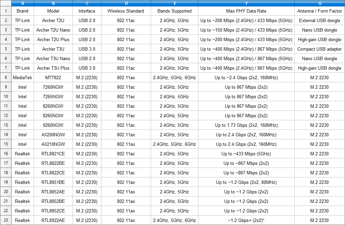Click 'USB 3.0' in Archer T3U row

pyautogui.click(x=87, y=49)
